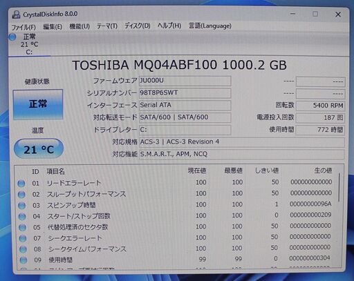Image resolution: width=354 pixels, height=281 pixels.
Task: Click the status icon for 09 使用時間
Action: click(24, 260)
